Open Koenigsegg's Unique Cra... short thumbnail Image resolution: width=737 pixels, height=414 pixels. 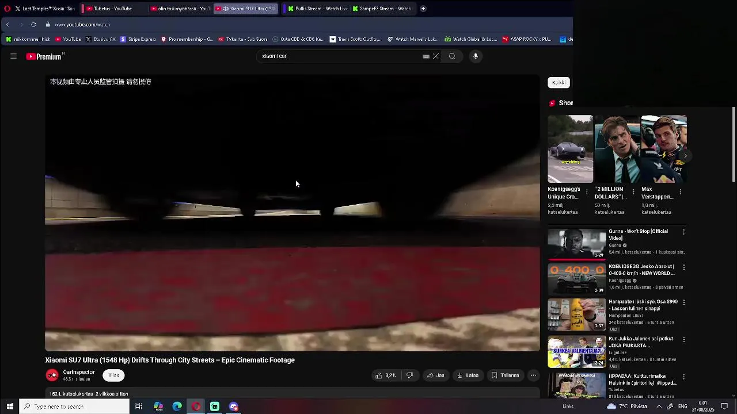(x=570, y=149)
